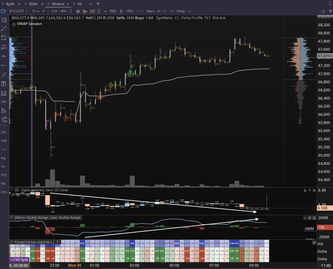Switch to the HL tab

pyautogui.click(x=80, y=4)
